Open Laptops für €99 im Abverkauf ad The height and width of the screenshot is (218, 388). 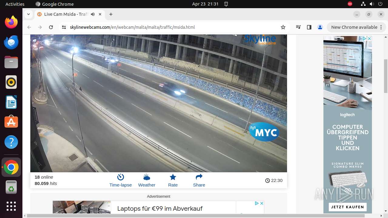pyautogui.click(x=160, y=209)
